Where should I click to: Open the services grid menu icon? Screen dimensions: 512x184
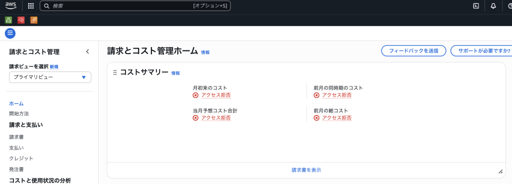30,6
